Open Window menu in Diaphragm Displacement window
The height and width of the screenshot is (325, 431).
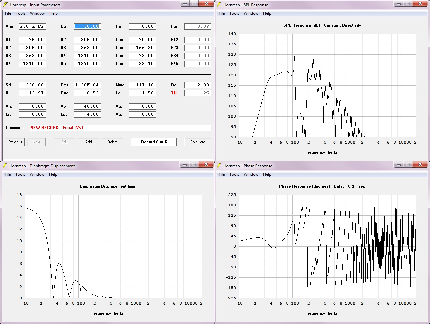click(37, 174)
